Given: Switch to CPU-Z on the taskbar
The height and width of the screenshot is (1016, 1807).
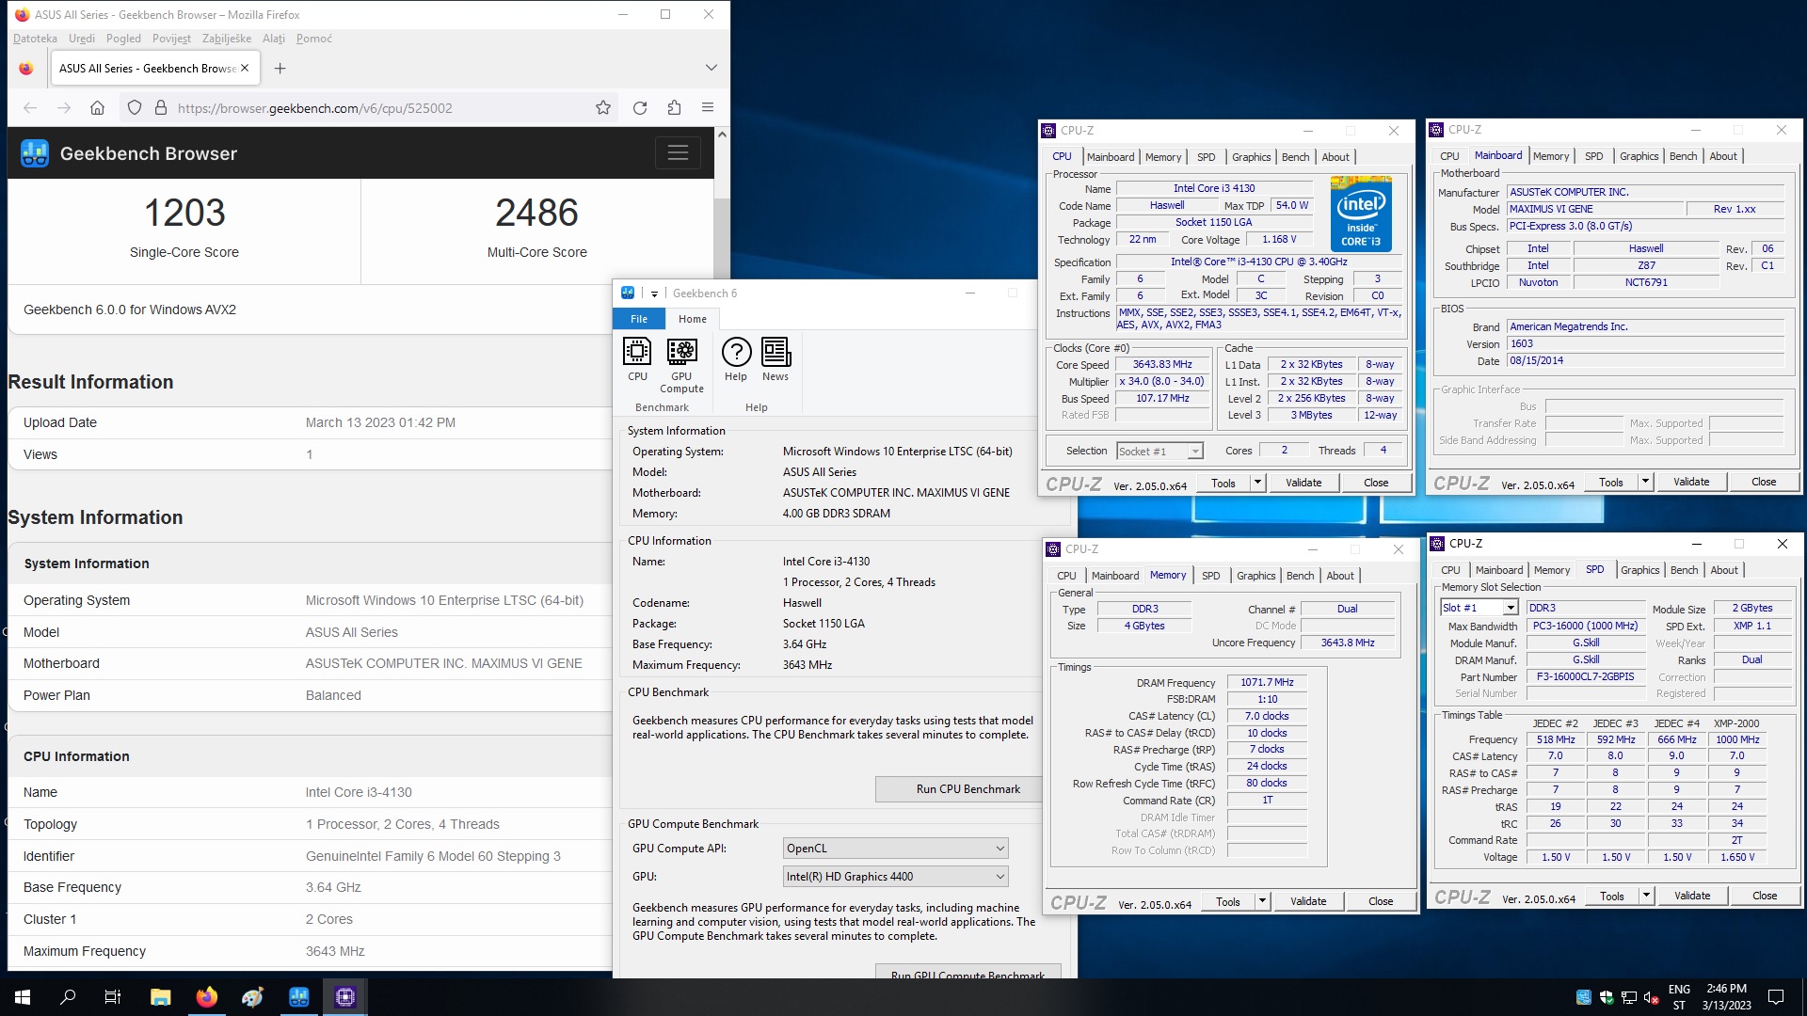Looking at the screenshot, I should tap(345, 997).
